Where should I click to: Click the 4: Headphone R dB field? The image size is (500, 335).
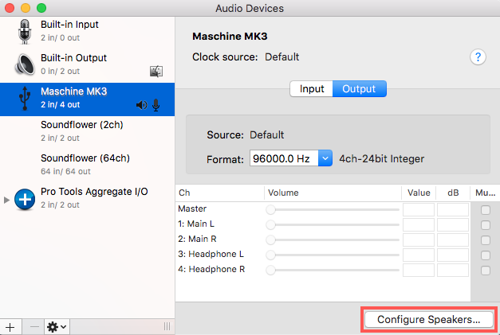point(453,270)
